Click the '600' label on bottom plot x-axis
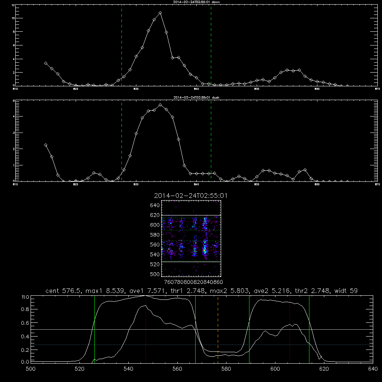Image resolution: width=382 pixels, height=382 pixels. pyautogui.click(x=275, y=369)
